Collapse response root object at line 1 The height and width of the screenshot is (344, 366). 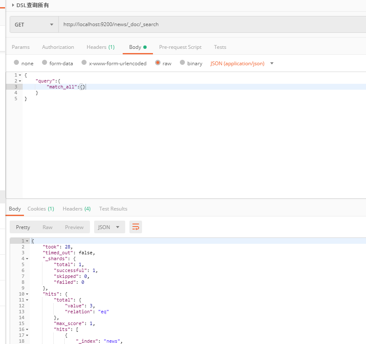point(27,241)
